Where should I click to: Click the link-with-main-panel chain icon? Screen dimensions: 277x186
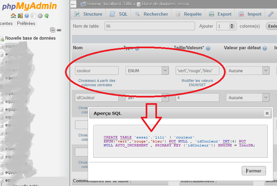coord(59,30)
